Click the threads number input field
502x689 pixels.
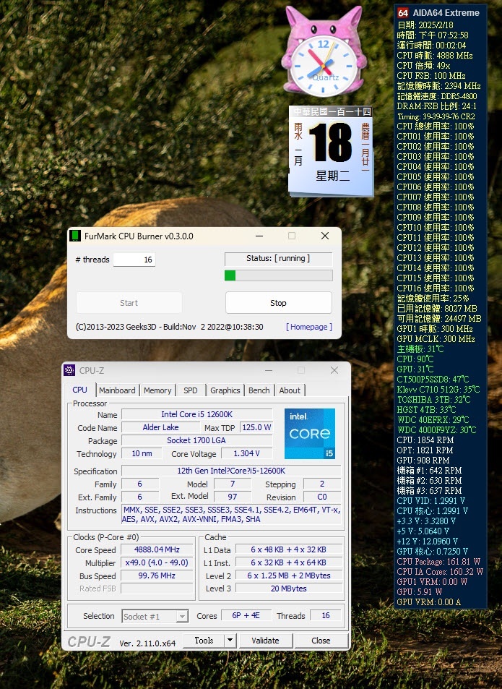pyautogui.click(x=134, y=260)
